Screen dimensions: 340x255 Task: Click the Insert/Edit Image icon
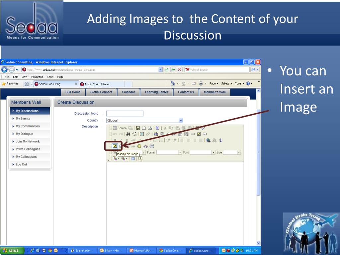click(x=115, y=146)
